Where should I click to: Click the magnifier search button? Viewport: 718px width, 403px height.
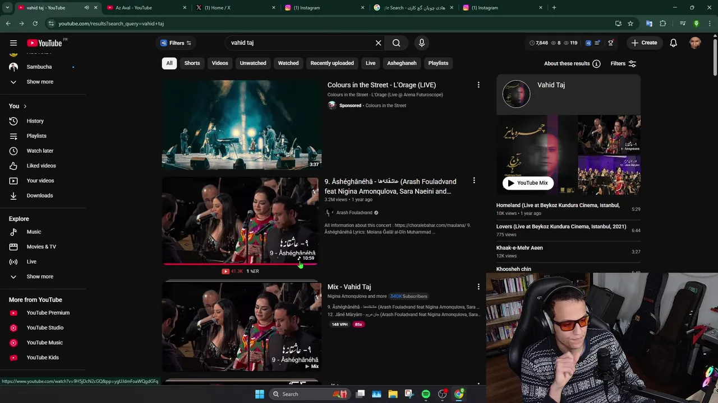coord(397,43)
